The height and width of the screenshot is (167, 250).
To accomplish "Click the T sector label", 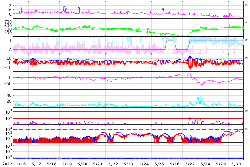I will tap(10, 41).
